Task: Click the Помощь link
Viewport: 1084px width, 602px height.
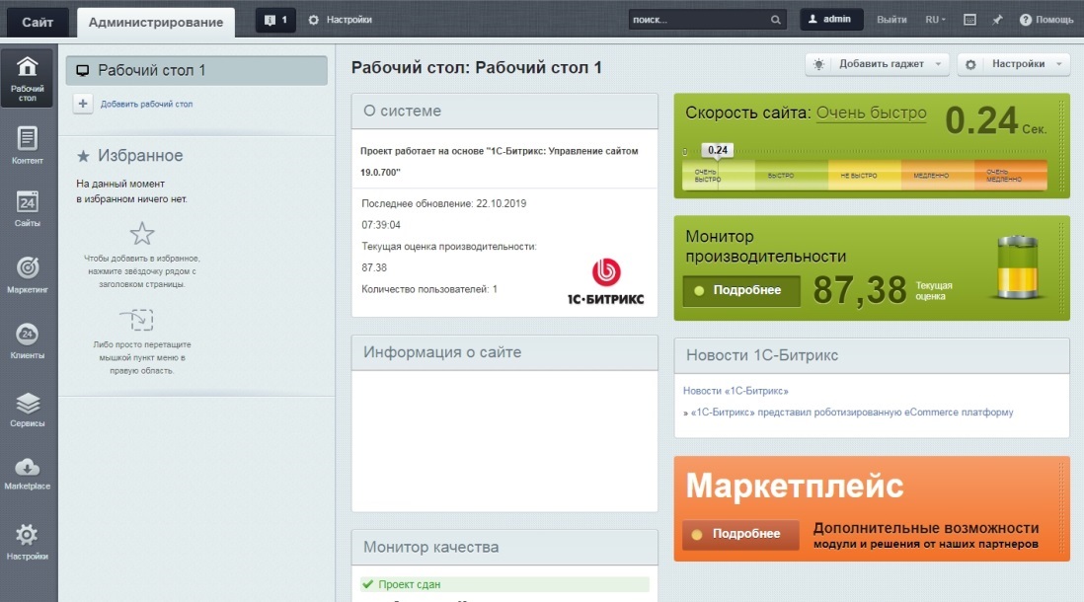Action: pyautogui.click(x=1054, y=20)
